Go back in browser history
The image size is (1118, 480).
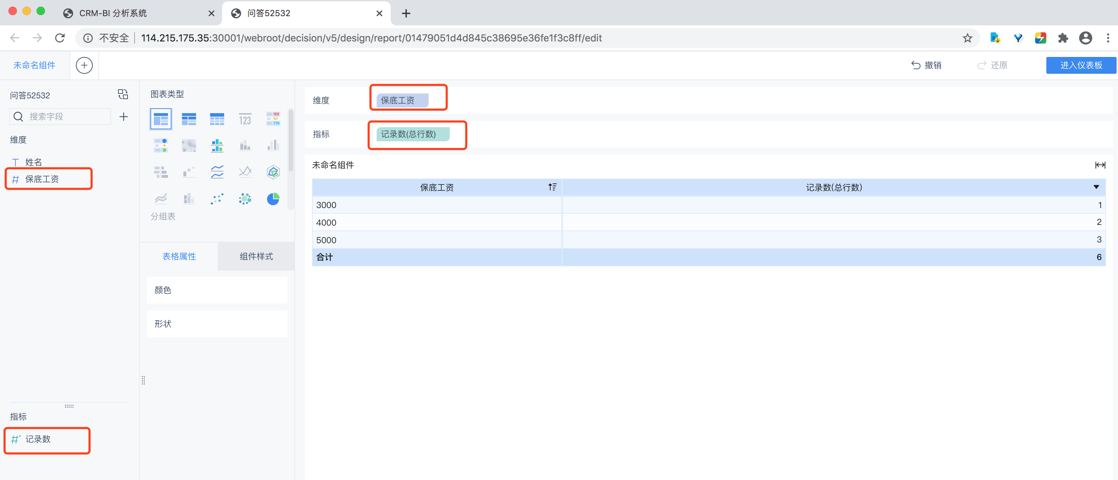[x=15, y=38]
